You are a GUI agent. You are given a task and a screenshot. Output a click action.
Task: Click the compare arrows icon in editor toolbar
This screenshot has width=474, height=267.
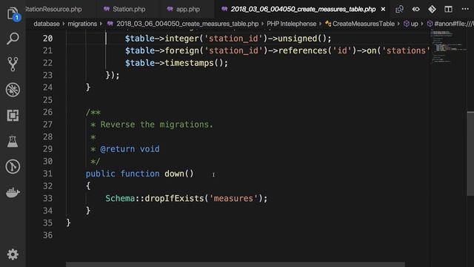coord(415,9)
